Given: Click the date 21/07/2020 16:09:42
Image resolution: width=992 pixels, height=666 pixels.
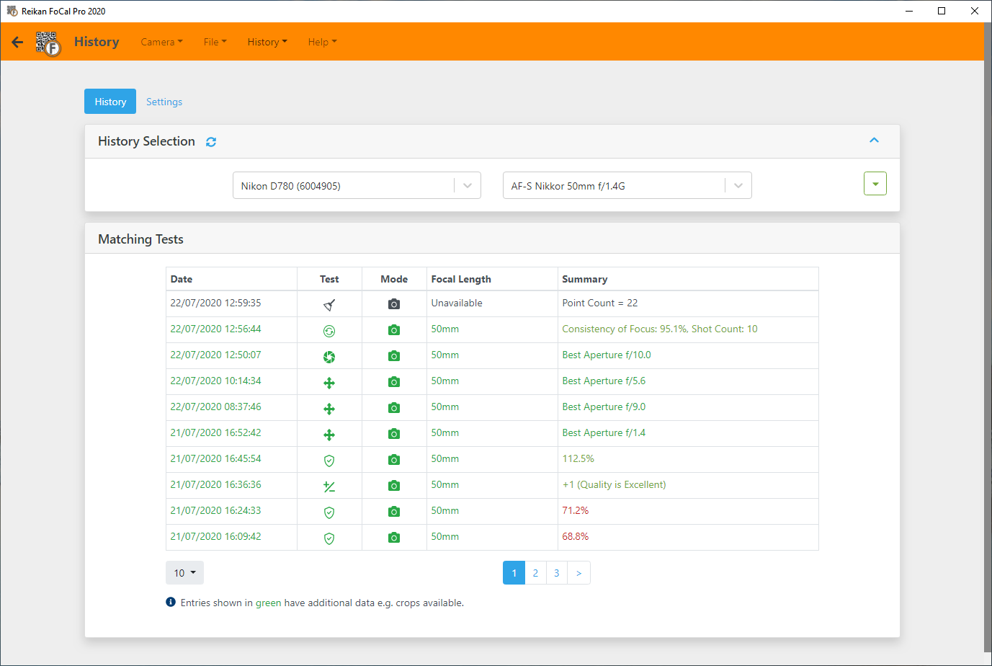Looking at the screenshot, I should click(x=215, y=536).
